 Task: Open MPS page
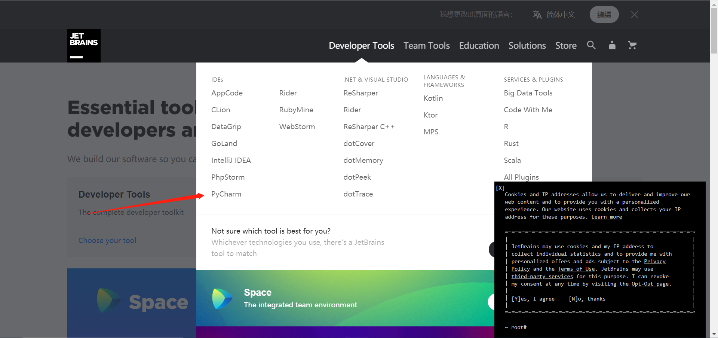click(431, 132)
